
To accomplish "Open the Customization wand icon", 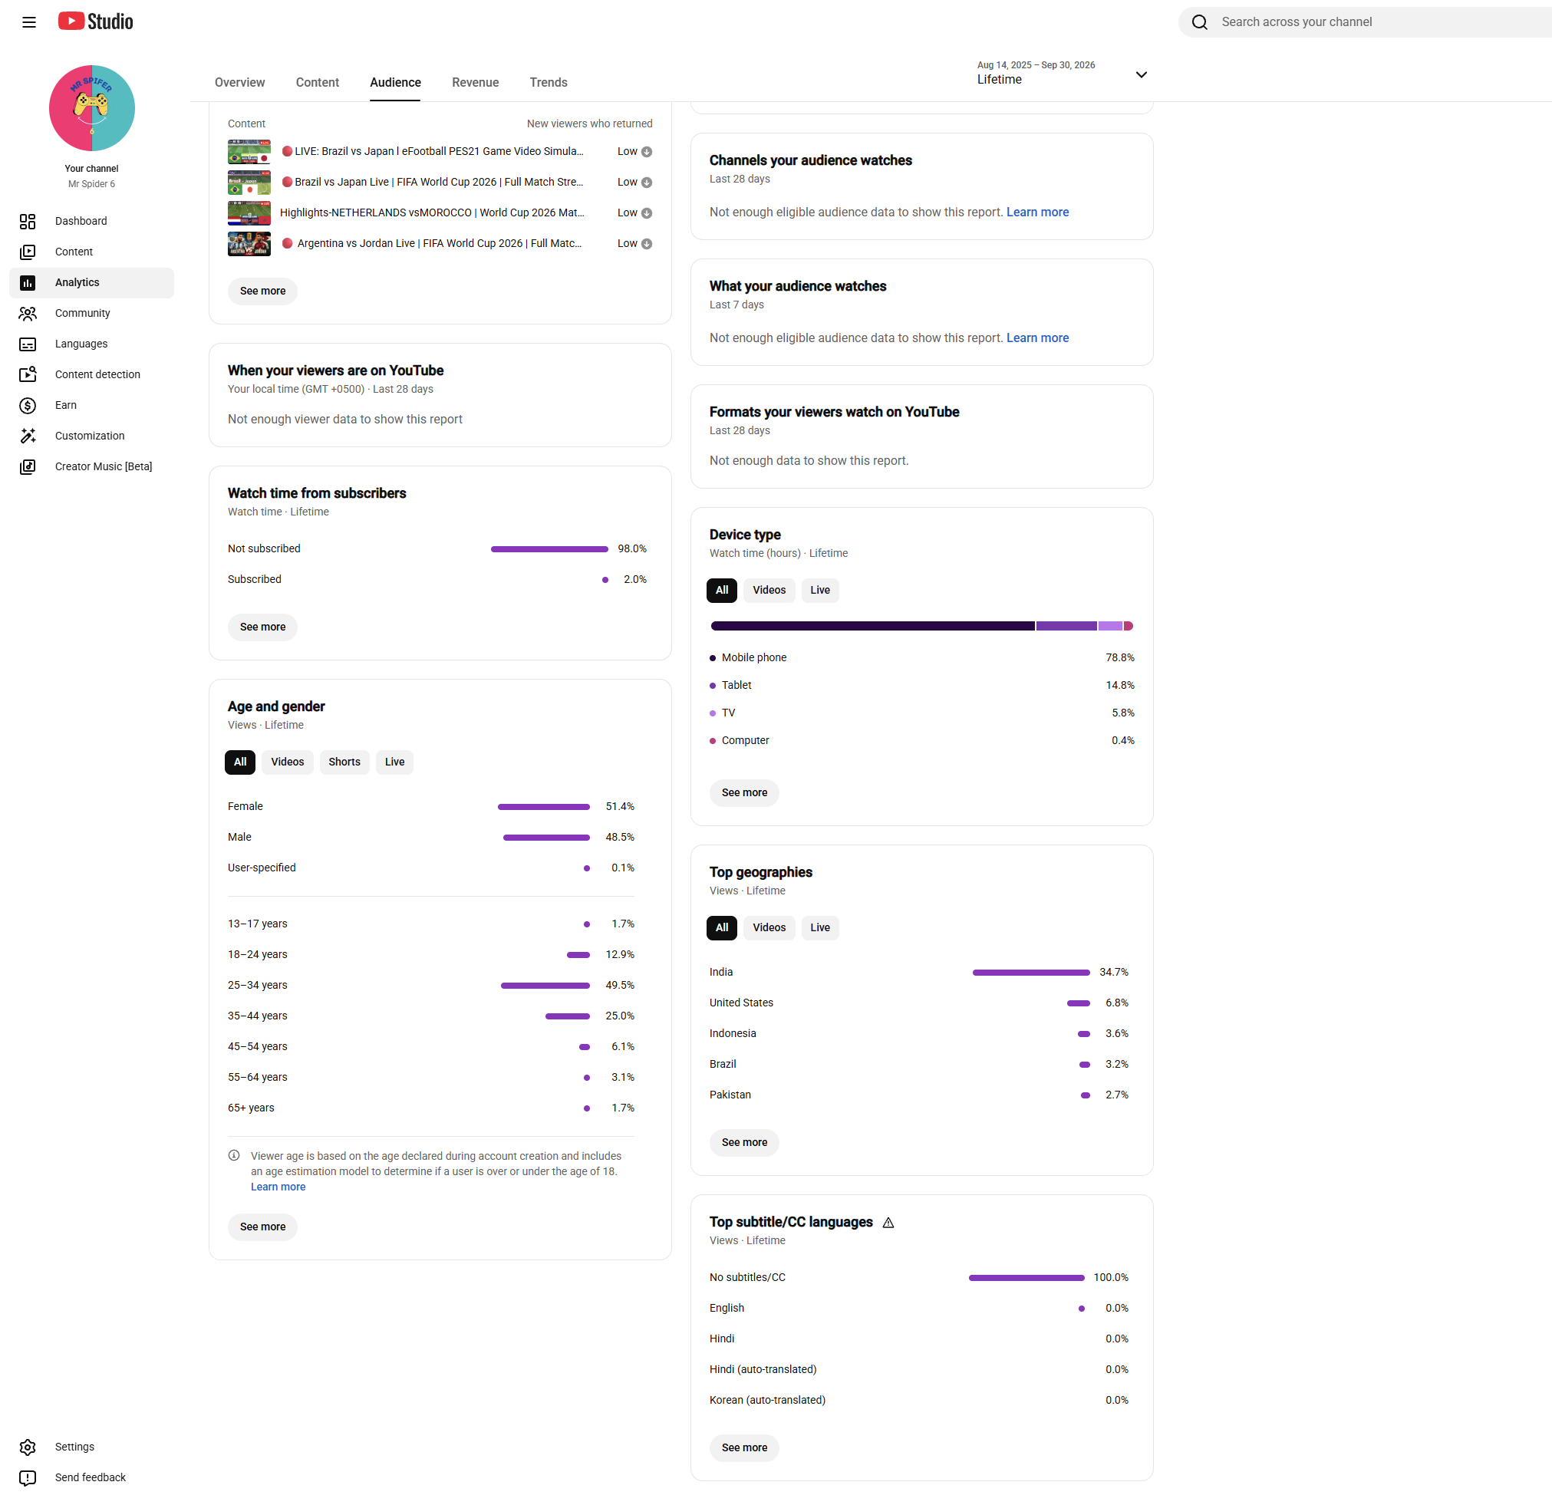I will (28, 436).
